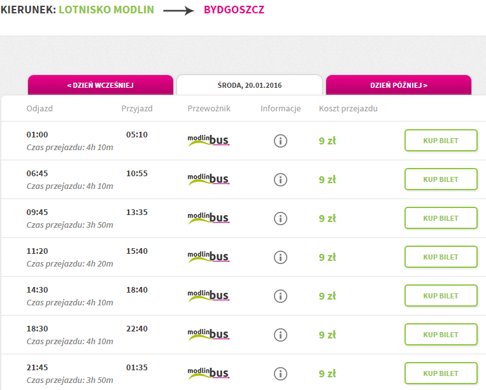
Task: Purchase ticket for the 18:30 departure
Action: (x=441, y=335)
